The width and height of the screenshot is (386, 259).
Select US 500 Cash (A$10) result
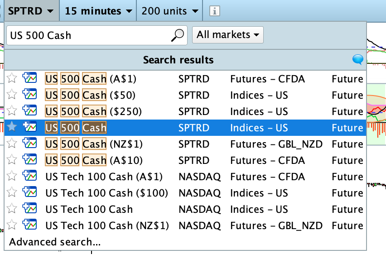[94, 160]
